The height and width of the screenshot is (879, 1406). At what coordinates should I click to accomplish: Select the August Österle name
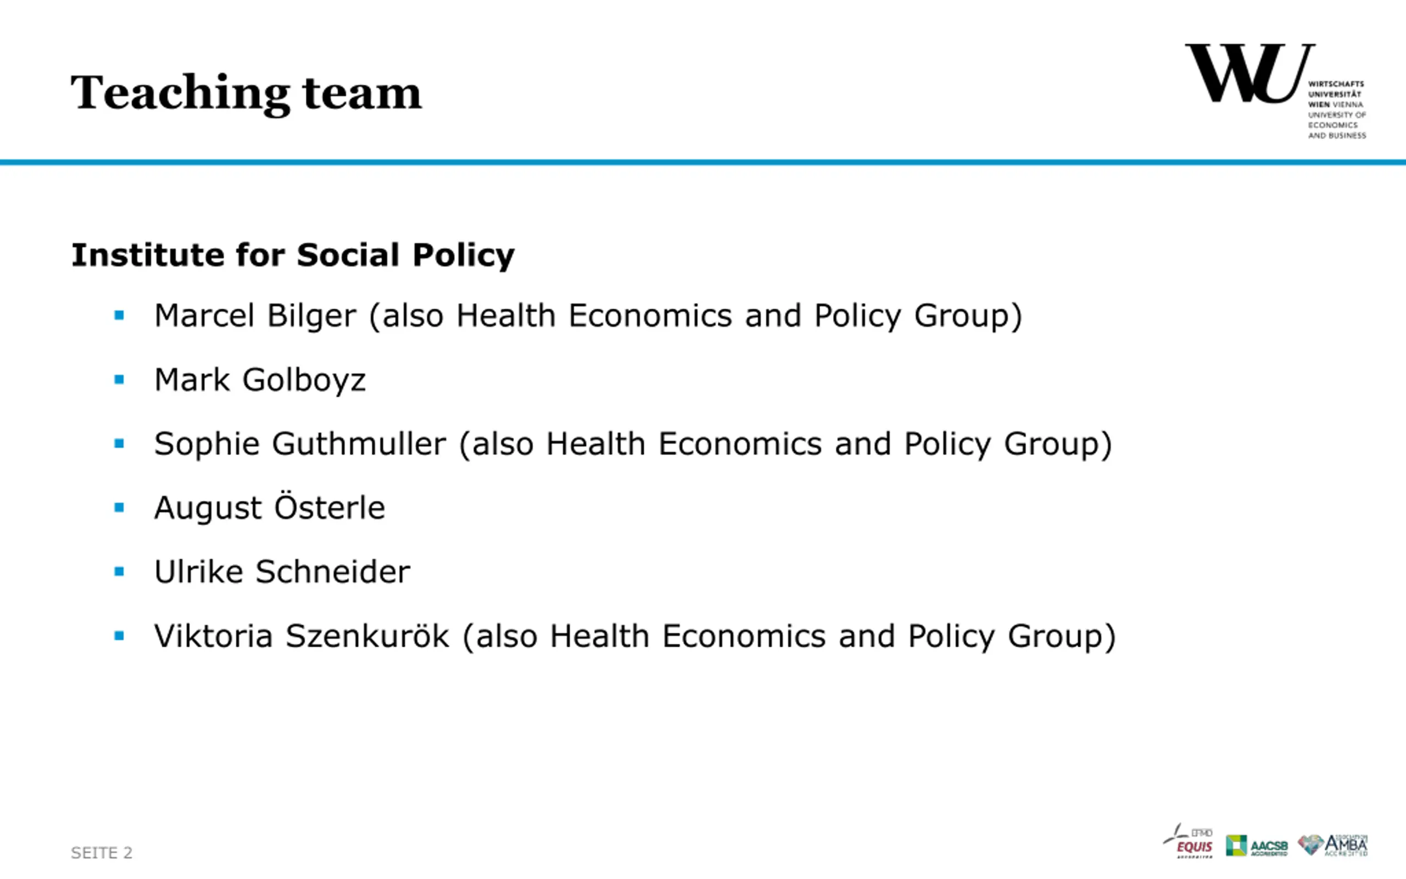[x=270, y=507]
